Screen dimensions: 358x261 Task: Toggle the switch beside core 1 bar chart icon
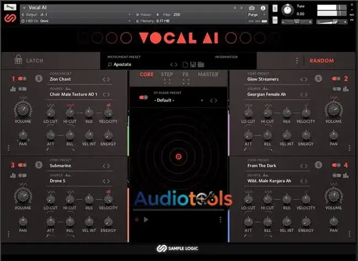coord(22,89)
